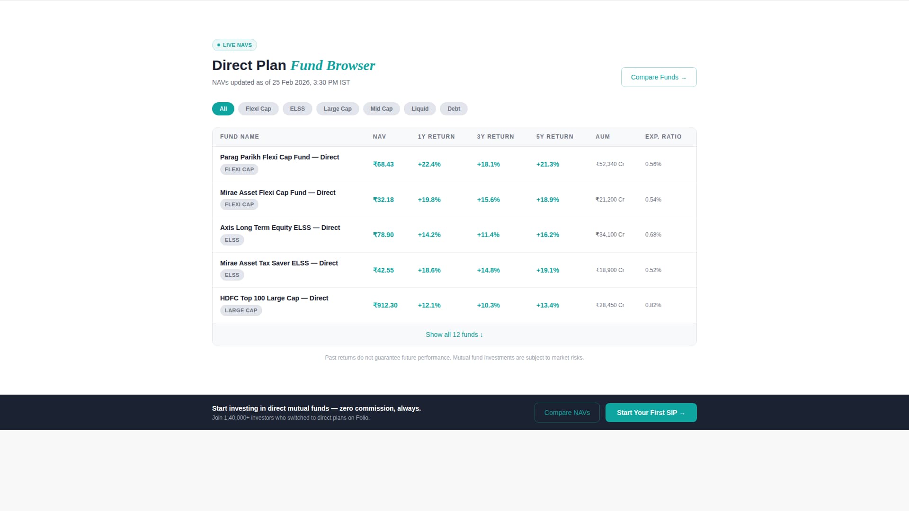
Task: Open Parag Parikh Flexi Cap Fund — Direct
Action: [x=279, y=157]
